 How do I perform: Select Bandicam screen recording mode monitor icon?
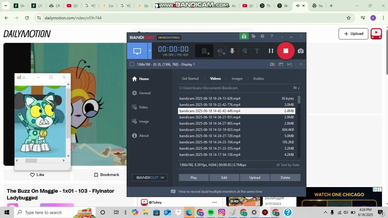point(137,51)
